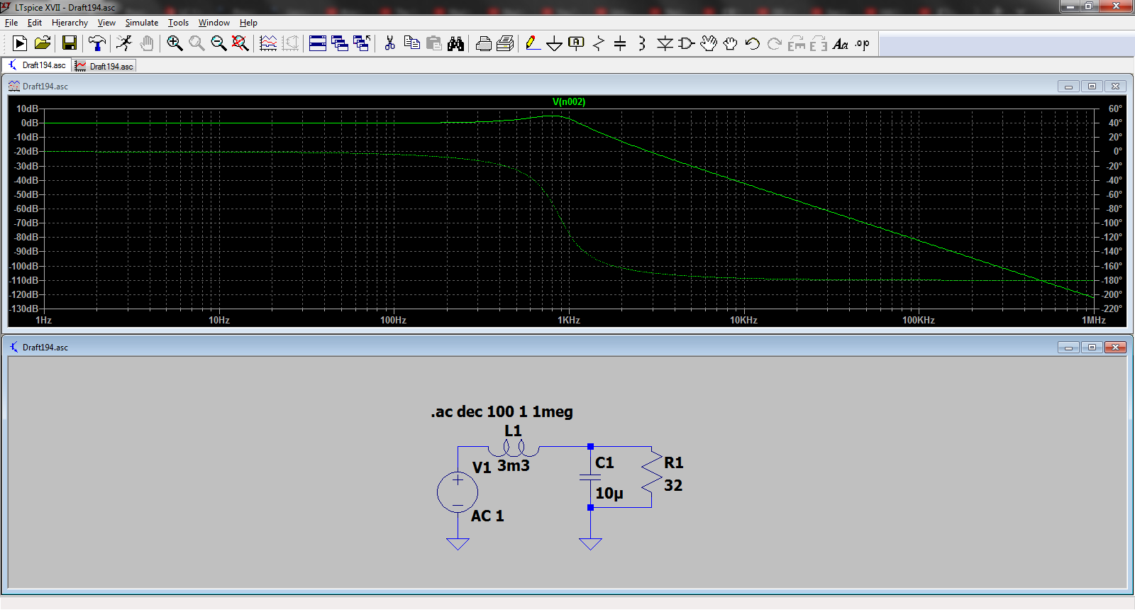Open the Simulate menu

coord(142,23)
